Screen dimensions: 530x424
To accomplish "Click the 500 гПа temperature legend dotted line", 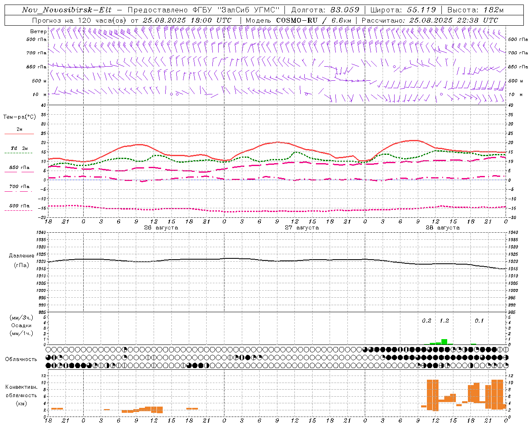I will pos(18,210).
